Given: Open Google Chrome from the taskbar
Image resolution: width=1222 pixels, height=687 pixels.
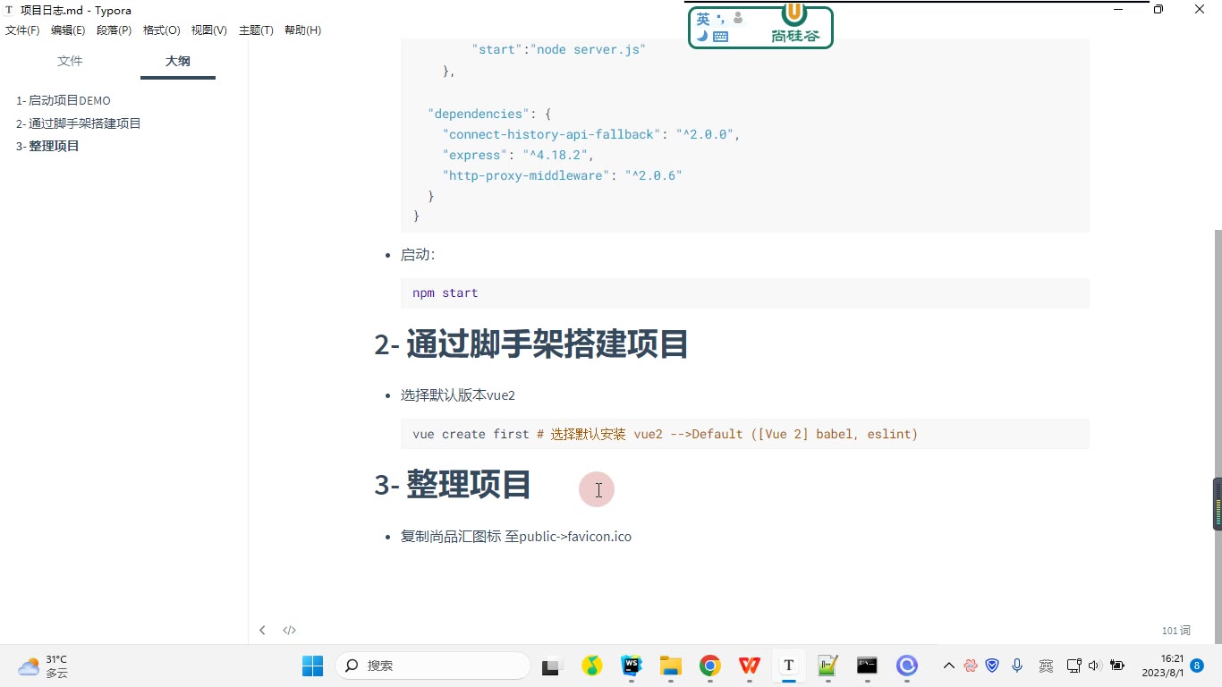Looking at the screenshot, I should [x=710, y=666].
